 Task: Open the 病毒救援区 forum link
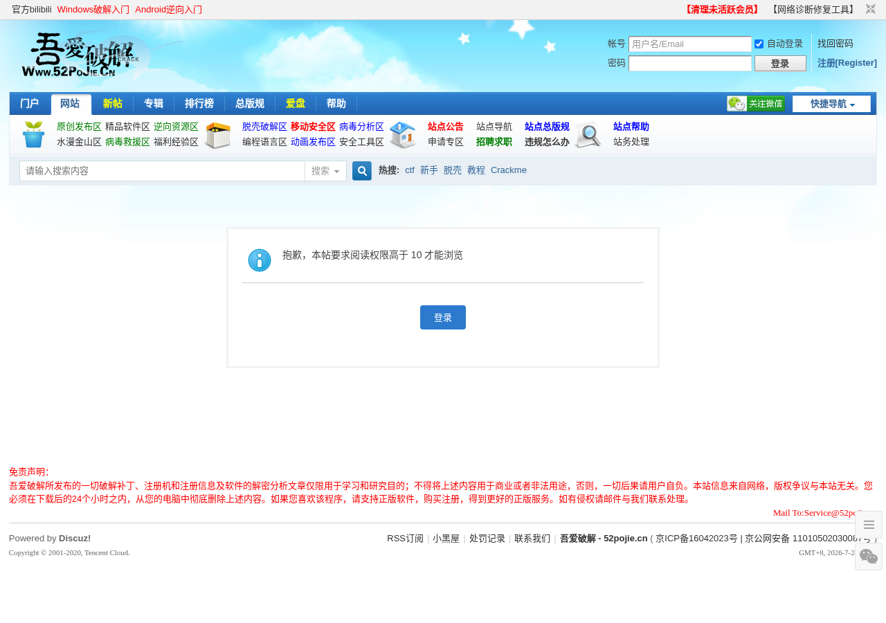point(127,142)
